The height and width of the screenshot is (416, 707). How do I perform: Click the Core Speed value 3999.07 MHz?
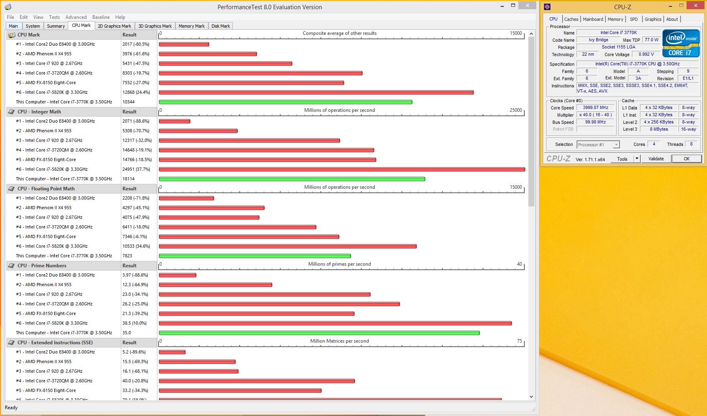coord(595,108)
